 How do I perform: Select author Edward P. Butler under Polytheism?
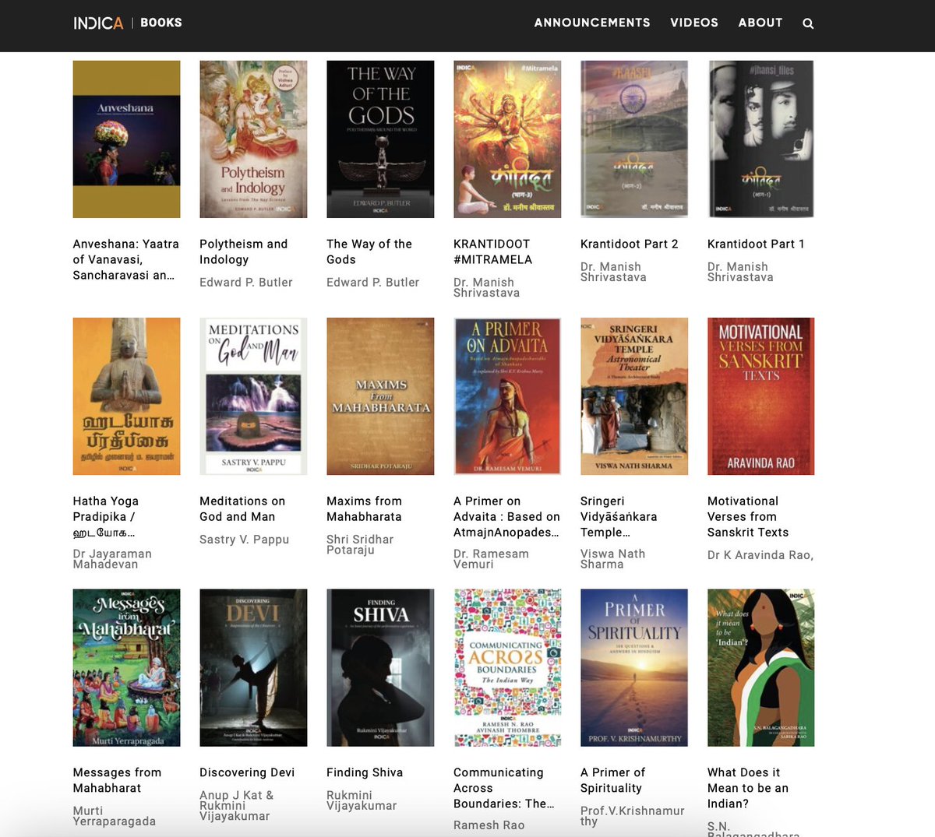[246, 283]
